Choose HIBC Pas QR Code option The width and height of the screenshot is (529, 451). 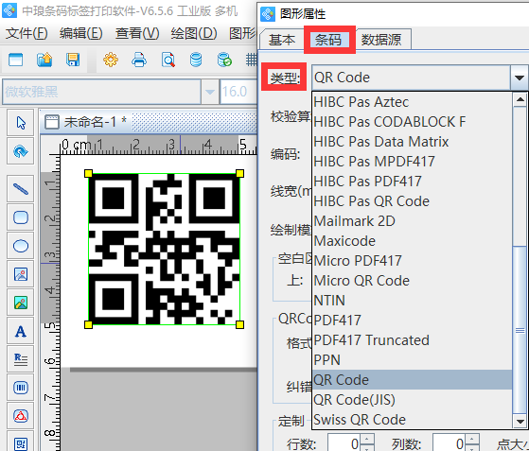(412, 201)
